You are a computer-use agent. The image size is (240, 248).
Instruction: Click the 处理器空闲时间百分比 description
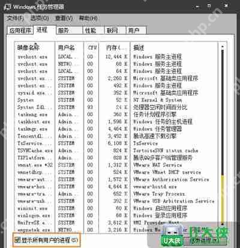[x=160, y=107]
